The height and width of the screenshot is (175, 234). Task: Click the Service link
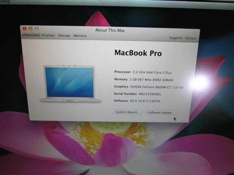pyautogui.click(x=190, y=38)
